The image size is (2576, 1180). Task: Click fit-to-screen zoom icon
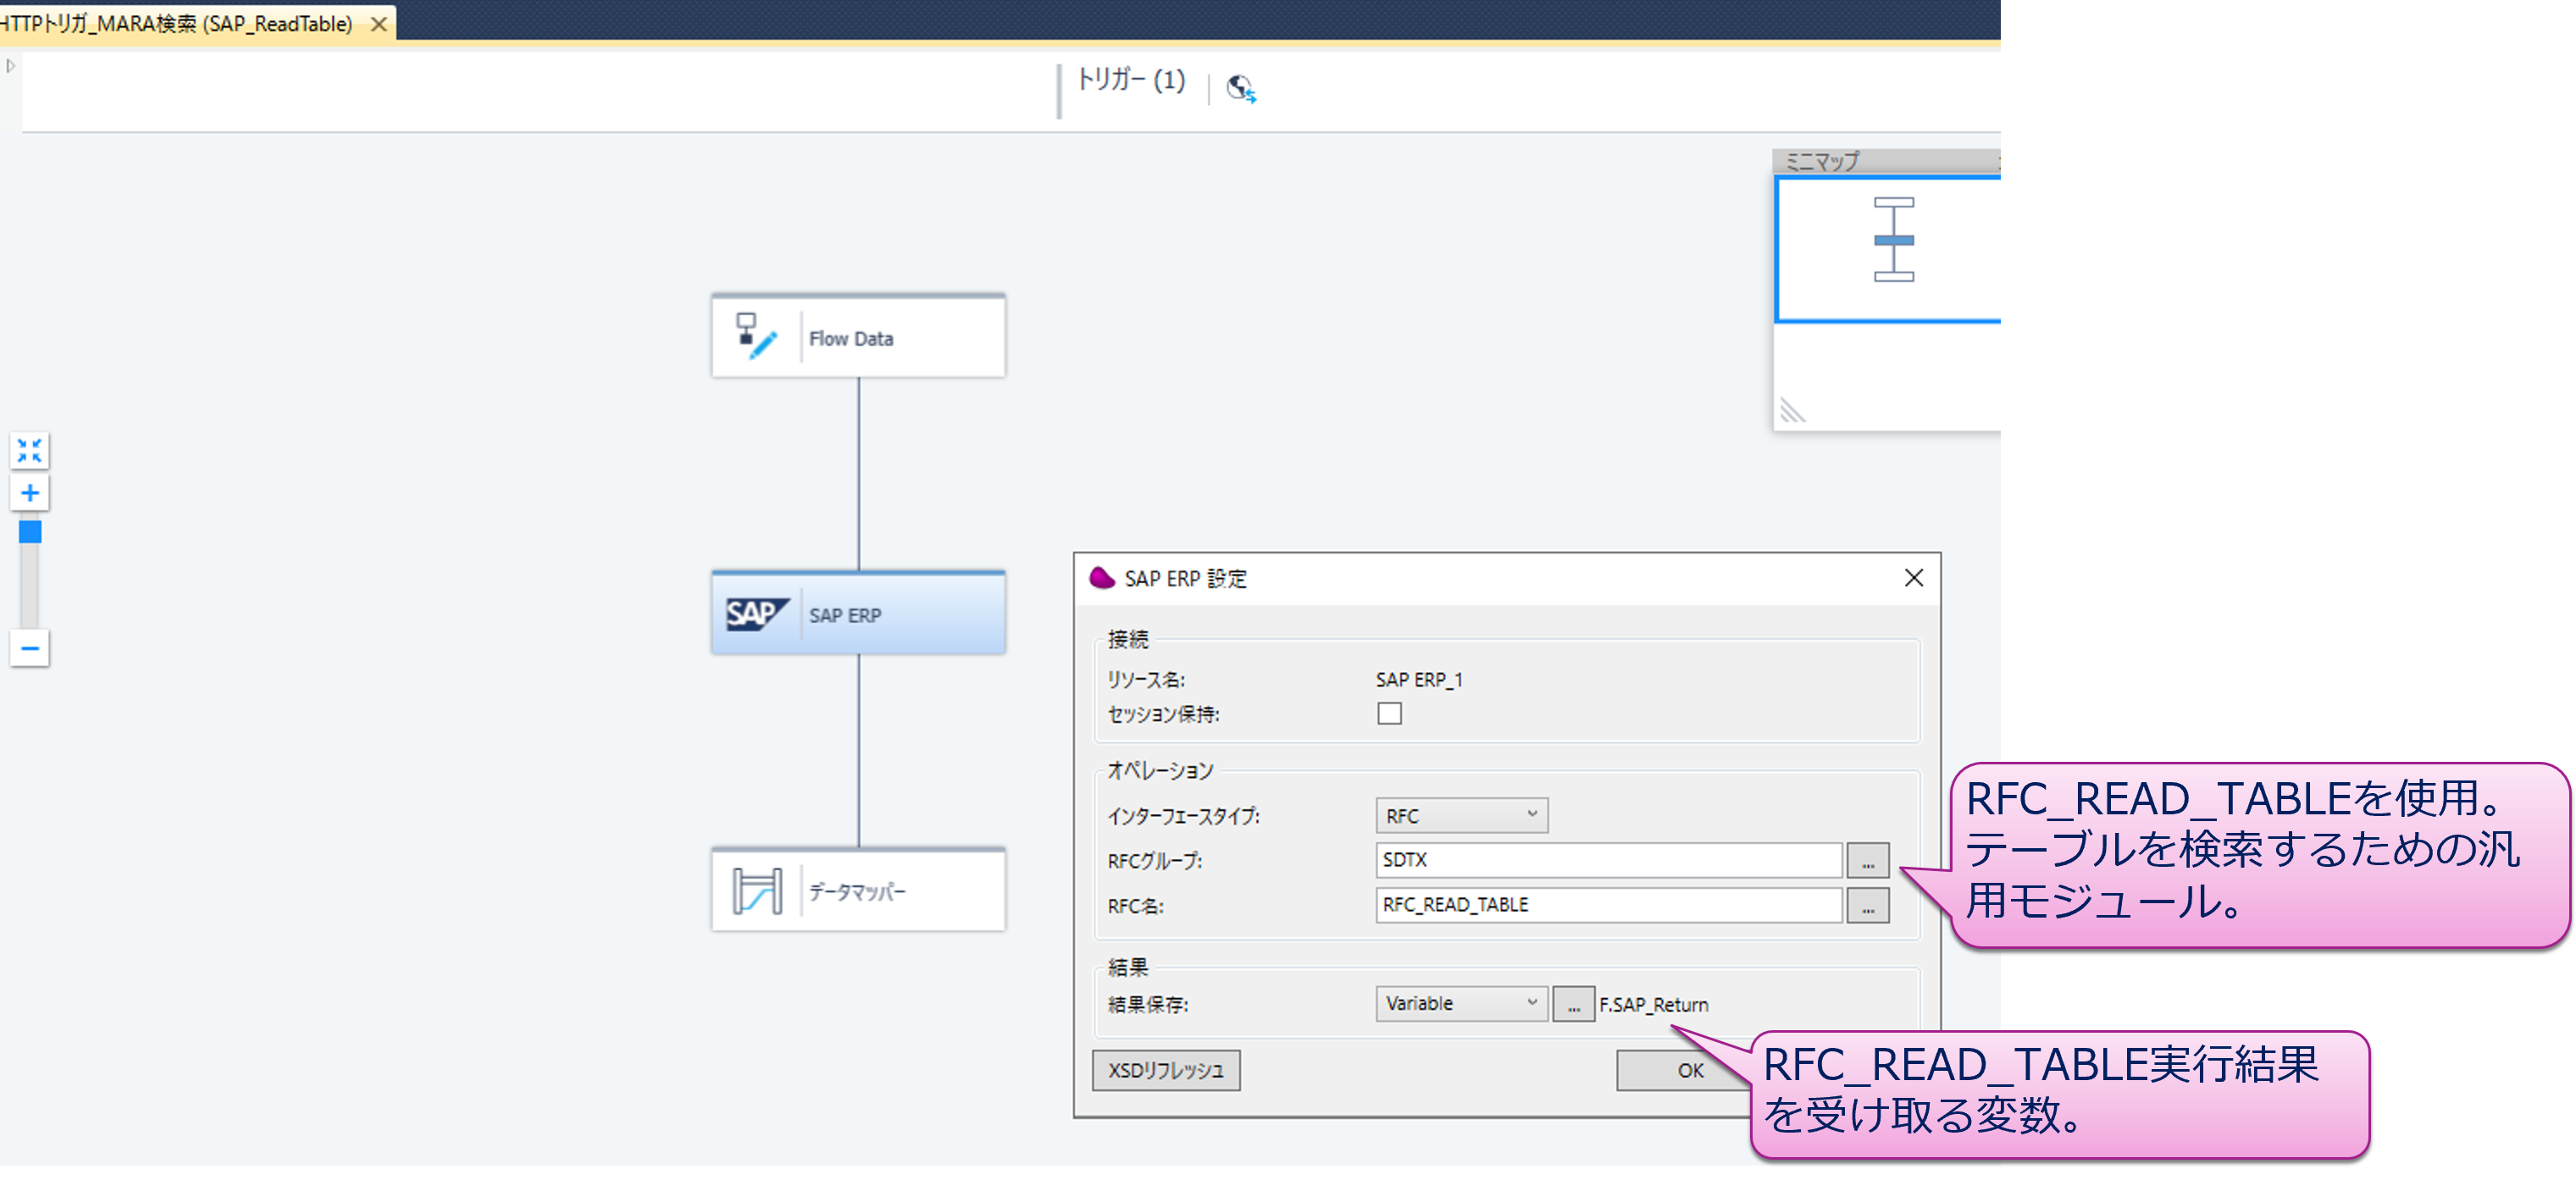coord(30,450)
